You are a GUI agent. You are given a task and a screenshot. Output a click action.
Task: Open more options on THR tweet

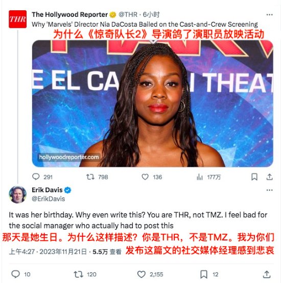click(269, 15)
